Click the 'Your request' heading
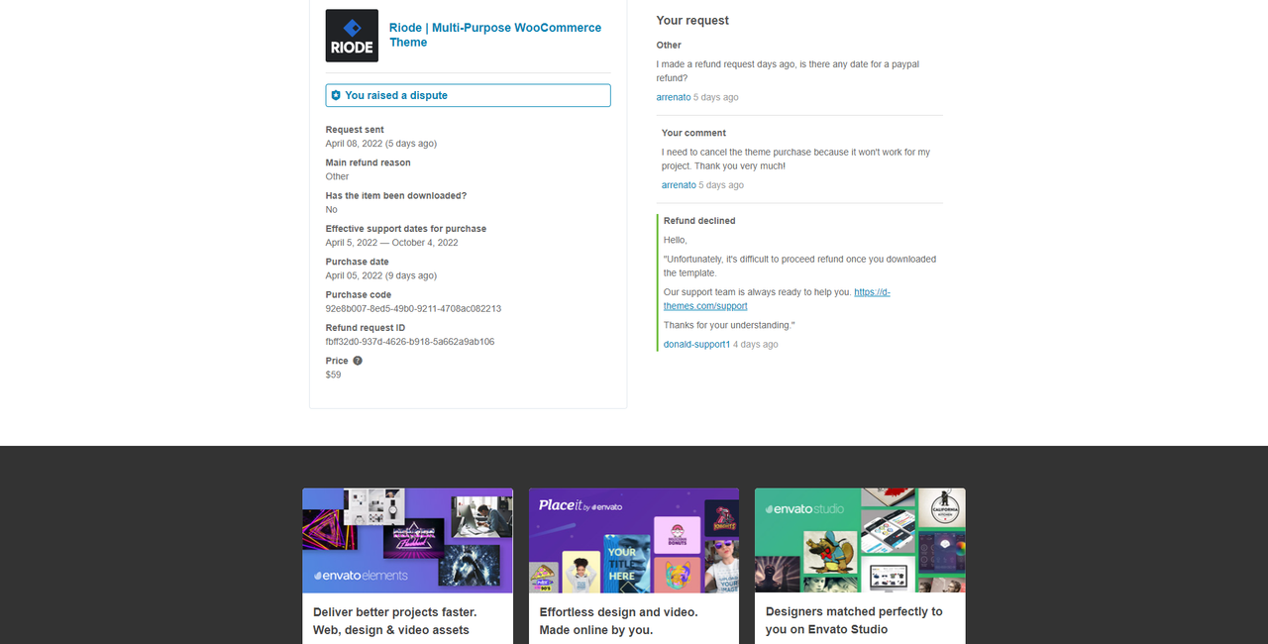 [x=692, y=20]
